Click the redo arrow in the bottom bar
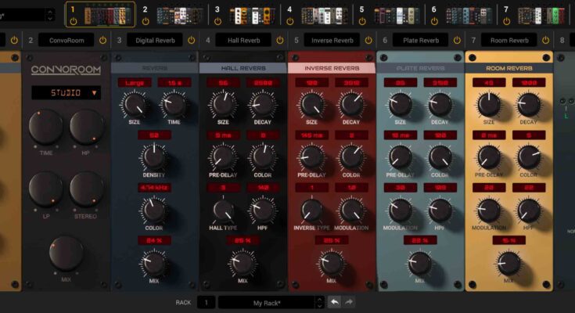 point(349,302)
